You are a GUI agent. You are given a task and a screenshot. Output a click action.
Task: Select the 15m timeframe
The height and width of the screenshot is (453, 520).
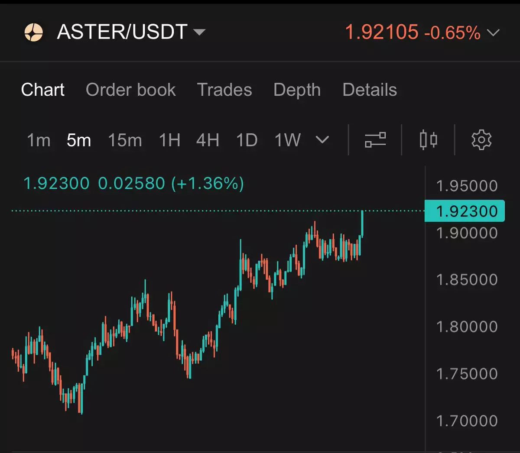point(125,140)
